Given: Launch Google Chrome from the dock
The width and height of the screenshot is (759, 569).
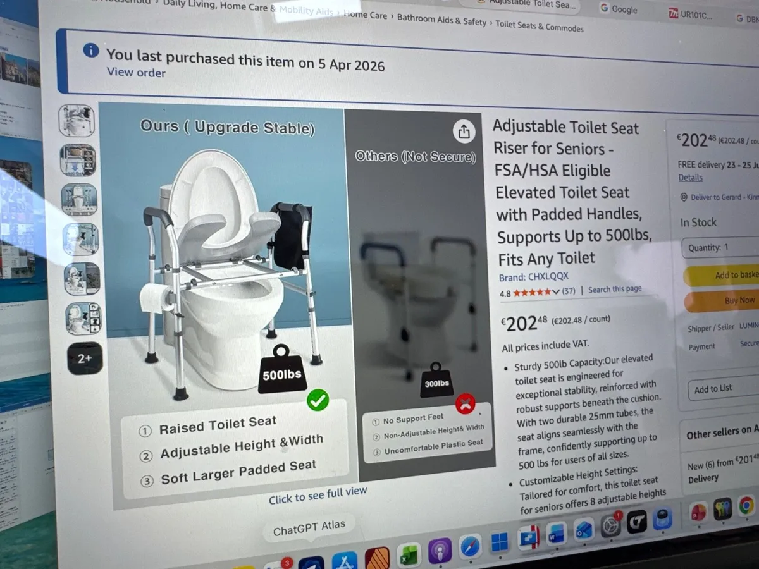Looking at the screenshot, I should click(x=746, y=505).
